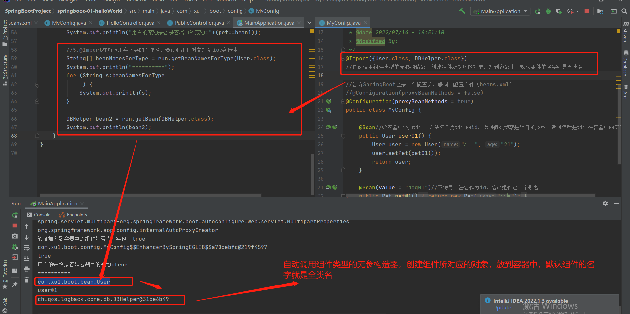The width and height of the screenshot is (630, 314).
Task: Jump down the stack trace with down arrow
Action: pos(27,237)
